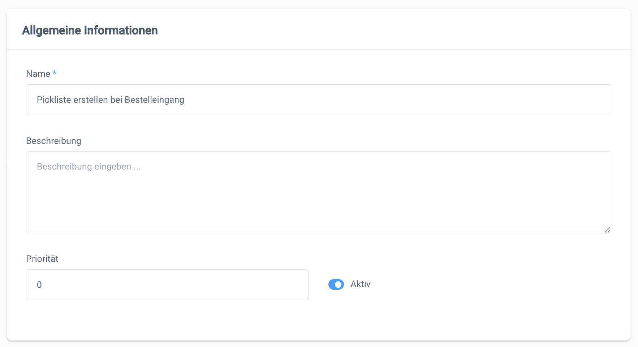The height and width of the screenshot is (347, 638).
Task: Click the Aktiv label text
Action: [361, 284]
